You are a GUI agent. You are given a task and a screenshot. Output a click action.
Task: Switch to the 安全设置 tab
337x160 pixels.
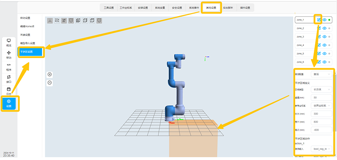[x=177, y=8]
